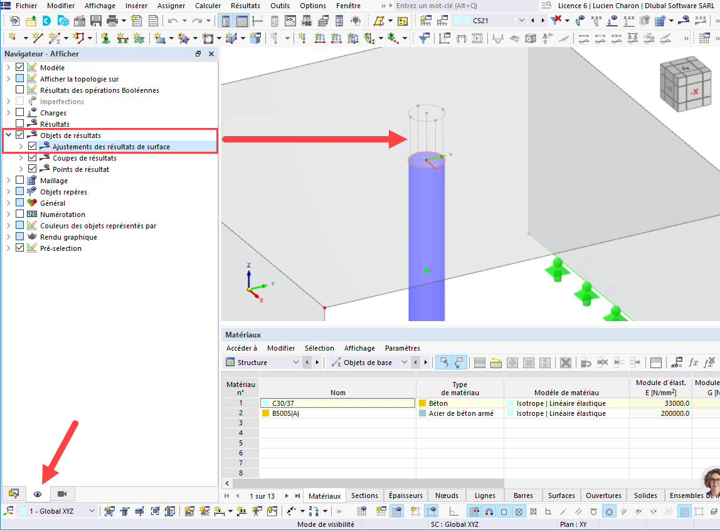Screen dimensions: 720x530
Task: Click the open-folder file icon
Action: pos(31,21)
